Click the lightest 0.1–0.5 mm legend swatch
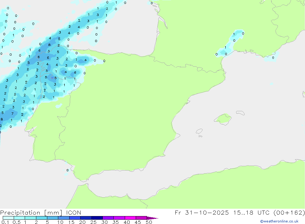Screen dimensions: 305x224 (8, 218)
